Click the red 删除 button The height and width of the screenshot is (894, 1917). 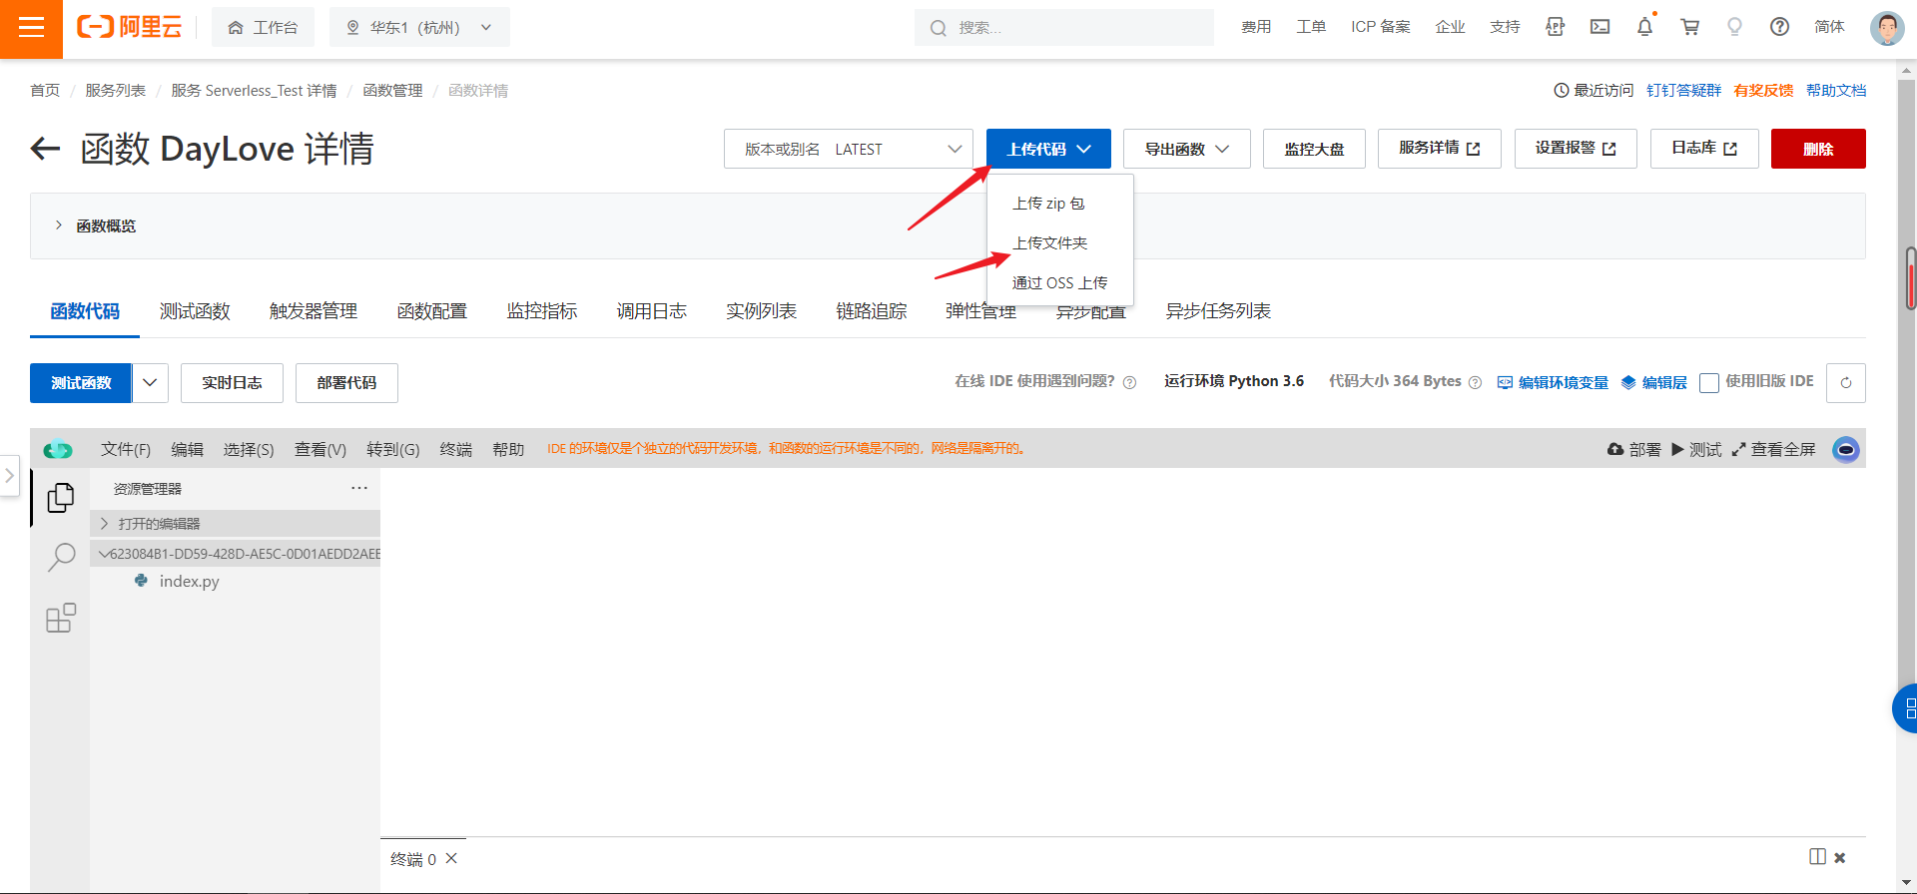coord(1818,149)
